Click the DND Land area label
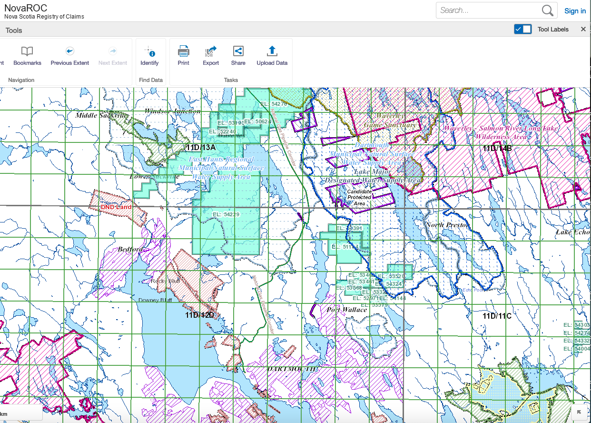The image size is (591, 423). [x=116, y=207]
